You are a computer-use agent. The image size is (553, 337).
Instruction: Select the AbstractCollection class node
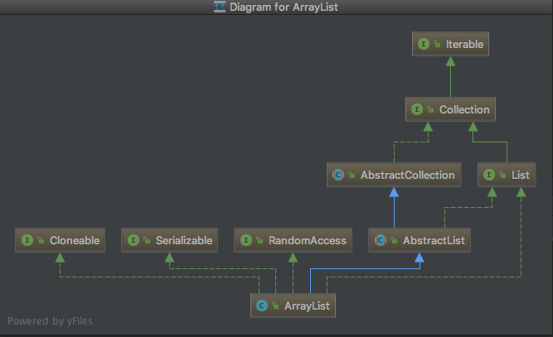click(394, 175)
